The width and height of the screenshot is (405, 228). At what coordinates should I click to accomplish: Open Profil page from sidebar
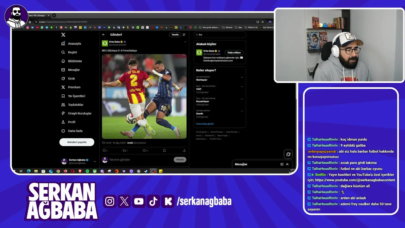click(x=68, y=122)
